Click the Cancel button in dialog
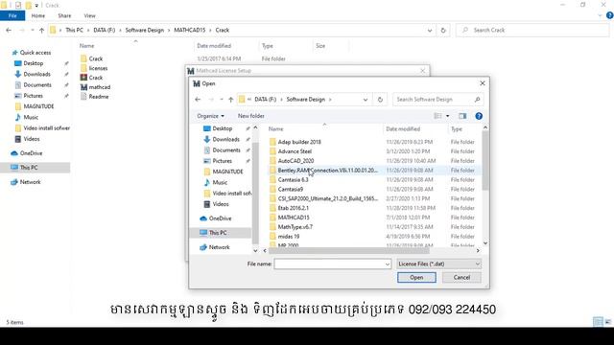The image size is (614, 345). (x=461, y=277)
